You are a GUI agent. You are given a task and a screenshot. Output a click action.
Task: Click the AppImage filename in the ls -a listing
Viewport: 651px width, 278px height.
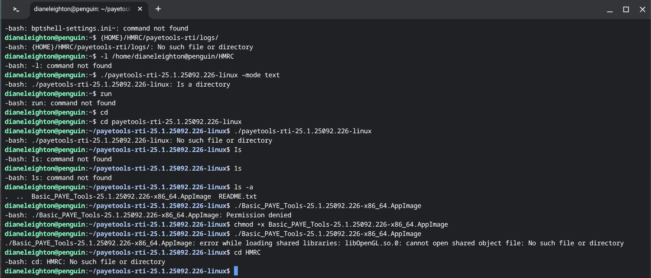tap(121, 197)
